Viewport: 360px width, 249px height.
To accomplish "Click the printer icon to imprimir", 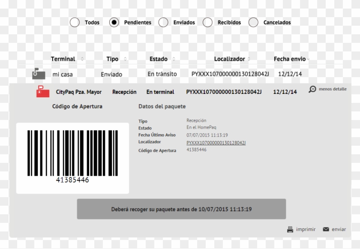I will point(290,229).
